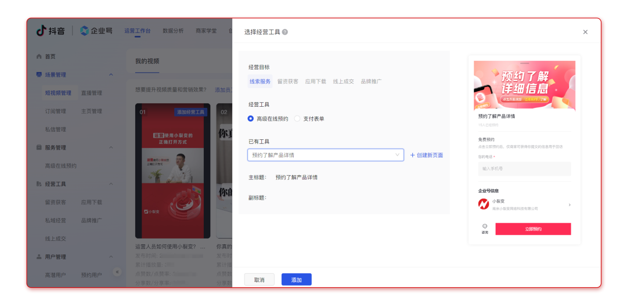This screenshot has width=627, height=307.
Task: Select the 高级在线预约 radio button
Action: [251, 118]
